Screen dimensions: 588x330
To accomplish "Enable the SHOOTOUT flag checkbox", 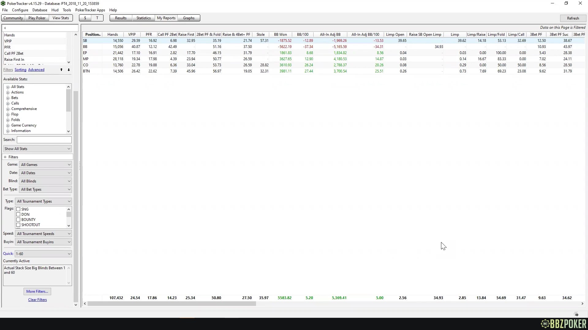I will (x=19, y=225).
